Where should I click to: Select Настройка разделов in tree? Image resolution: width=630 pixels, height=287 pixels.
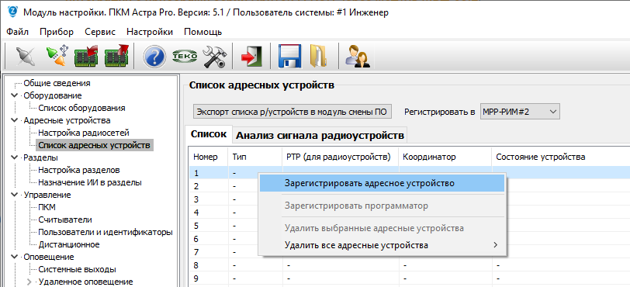79,170
